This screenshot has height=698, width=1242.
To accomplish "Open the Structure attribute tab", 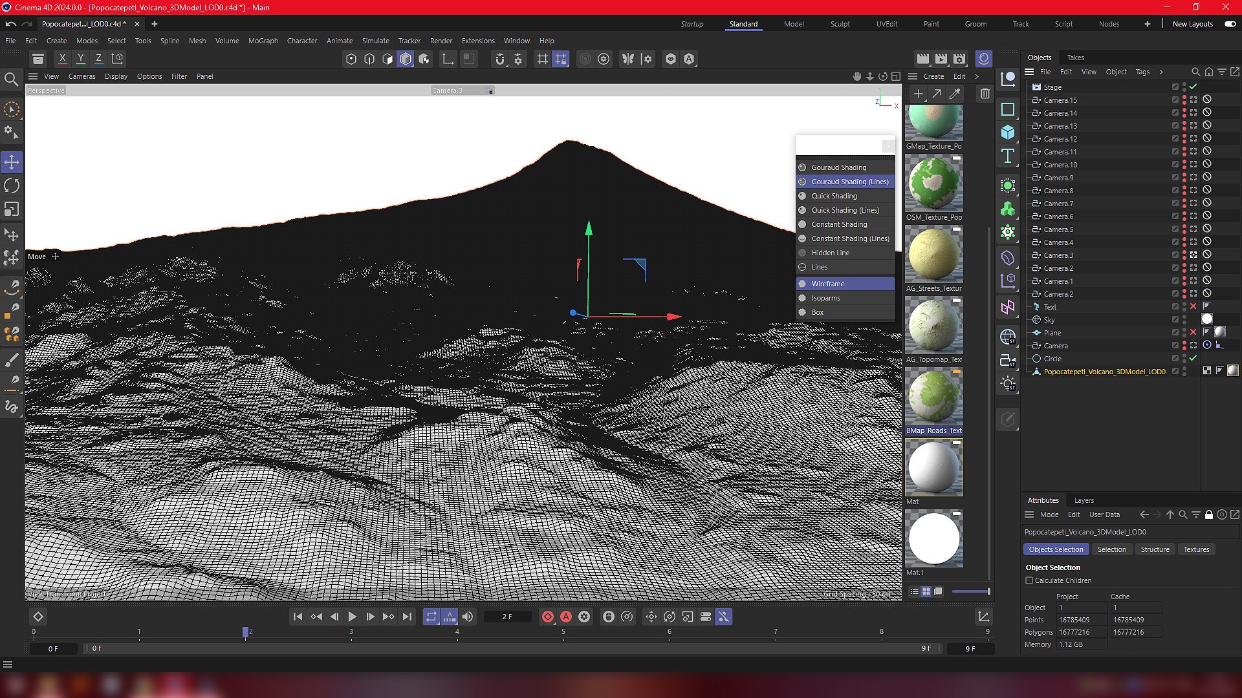I will (x=1155, y=549).
